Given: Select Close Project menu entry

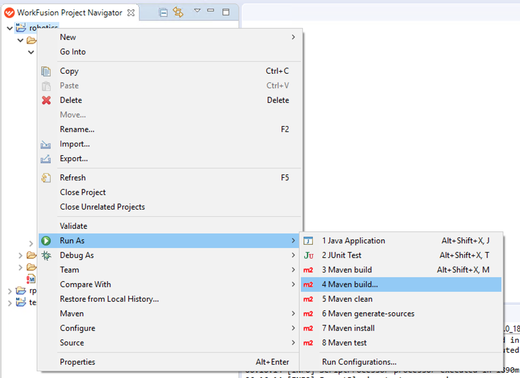Looking at the screenshot, I should (170, 192).
